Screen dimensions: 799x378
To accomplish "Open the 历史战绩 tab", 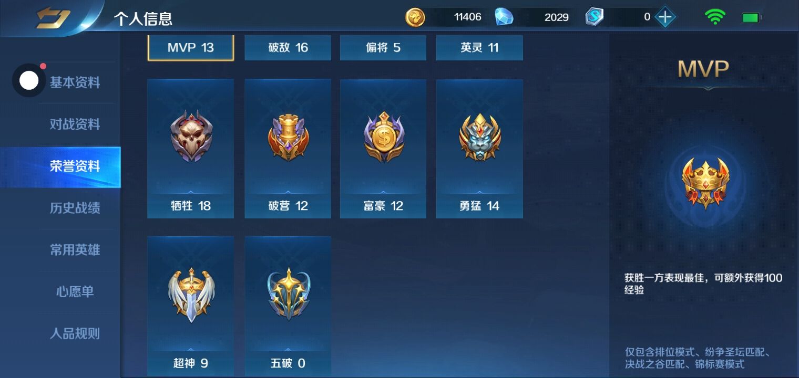I will click(75, 208).
